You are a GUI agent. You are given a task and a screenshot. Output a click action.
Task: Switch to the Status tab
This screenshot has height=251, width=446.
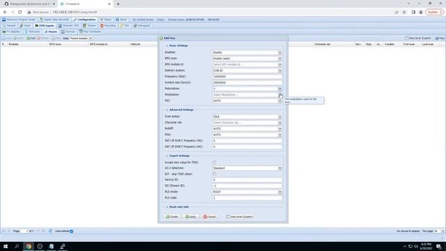[106, 20]
